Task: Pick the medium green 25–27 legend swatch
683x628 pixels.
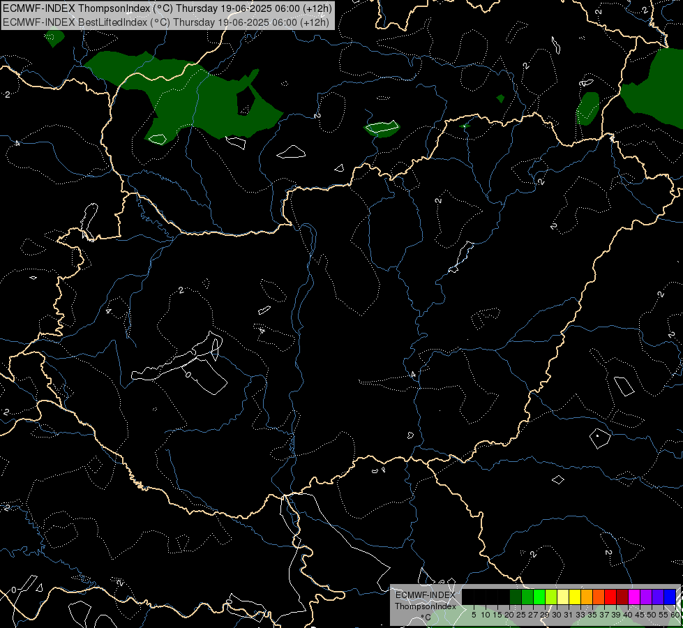Action: (x=527, y=597)
